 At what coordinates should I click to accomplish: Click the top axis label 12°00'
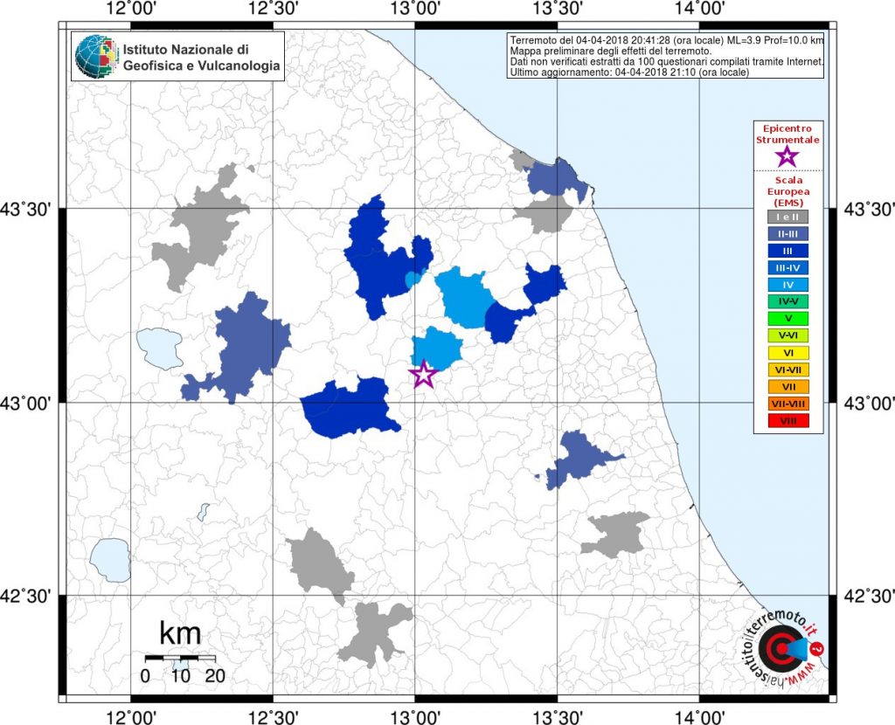pos(131,9)
